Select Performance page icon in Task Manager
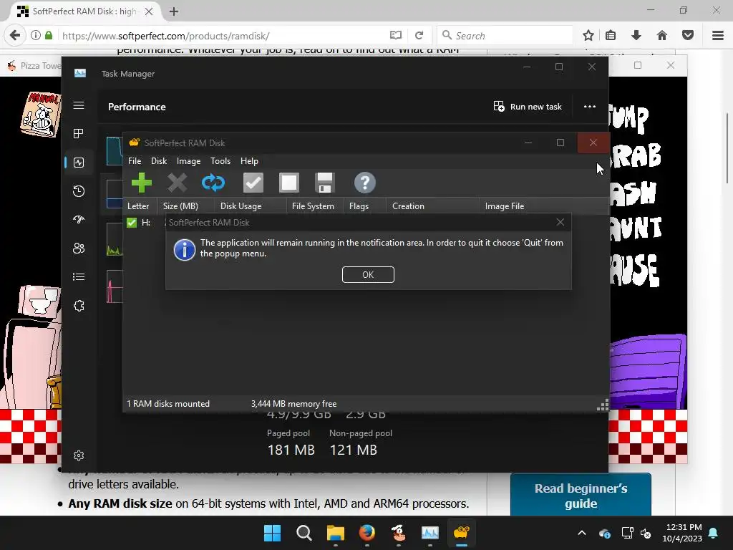The height and width of the screenshot is (550, 733). [x=79, y=163]
